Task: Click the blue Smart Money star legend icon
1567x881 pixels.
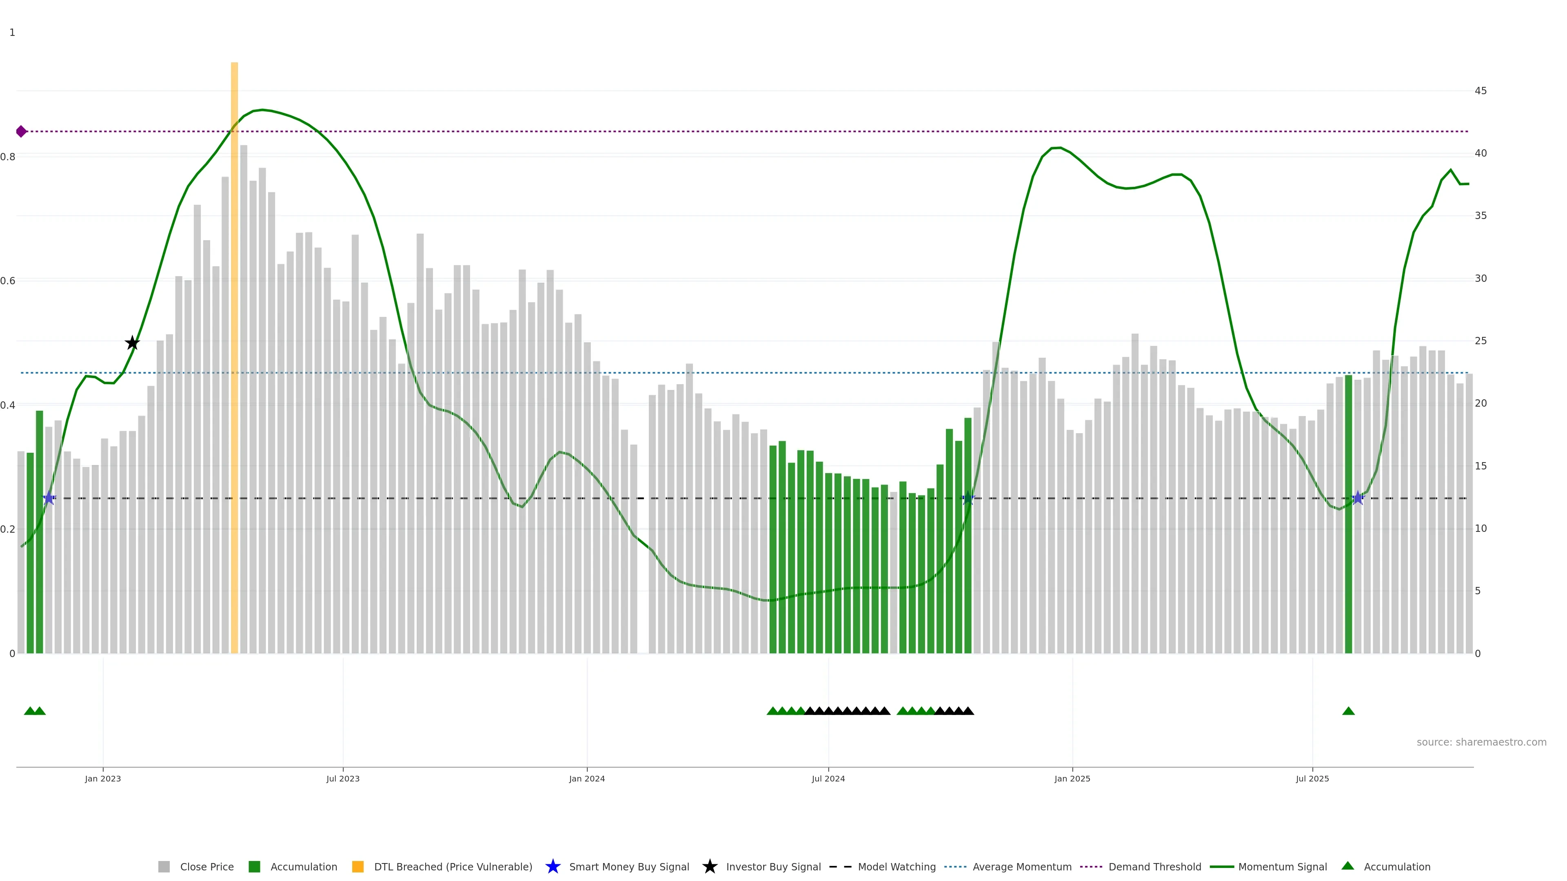Action: [553, 866]
